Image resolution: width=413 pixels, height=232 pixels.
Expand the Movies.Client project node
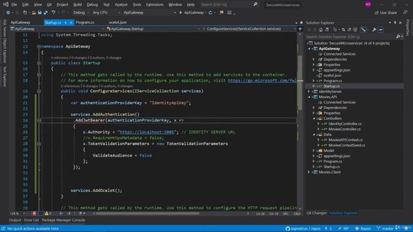(309, 172)
